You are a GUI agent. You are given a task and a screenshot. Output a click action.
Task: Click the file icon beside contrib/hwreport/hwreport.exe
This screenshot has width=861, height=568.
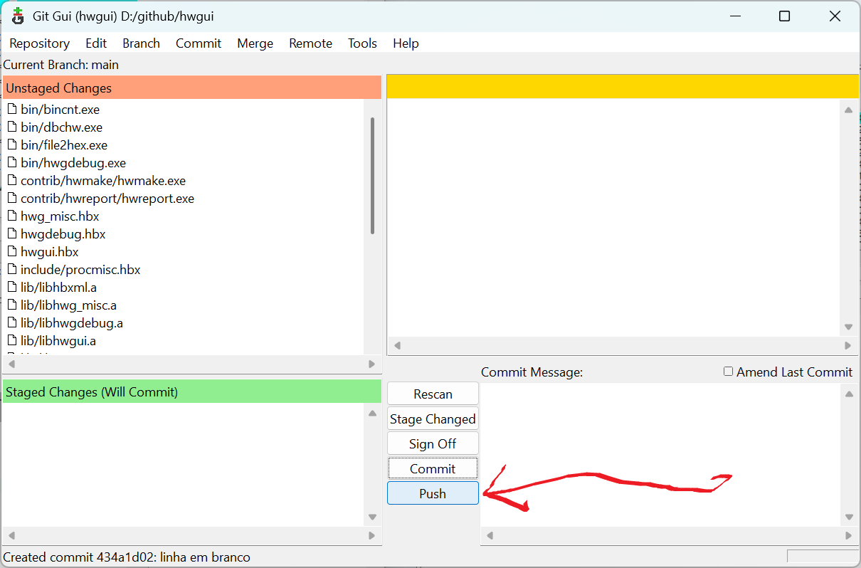coord(12,199)
